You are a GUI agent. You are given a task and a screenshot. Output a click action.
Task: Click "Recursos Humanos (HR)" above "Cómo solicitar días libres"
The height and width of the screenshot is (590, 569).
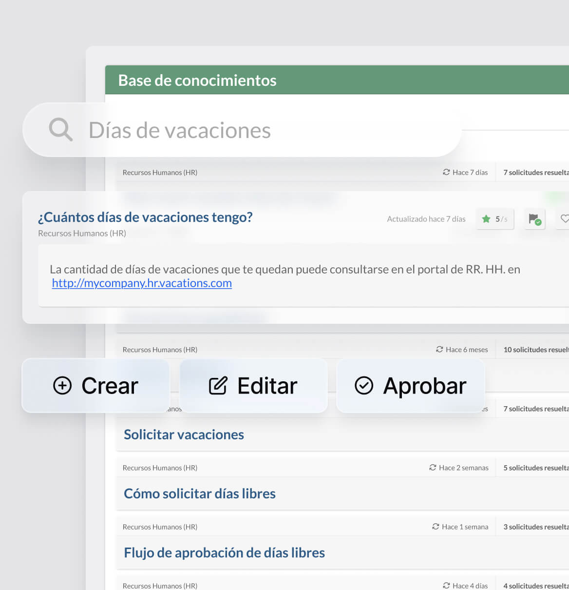coord(160,468)
